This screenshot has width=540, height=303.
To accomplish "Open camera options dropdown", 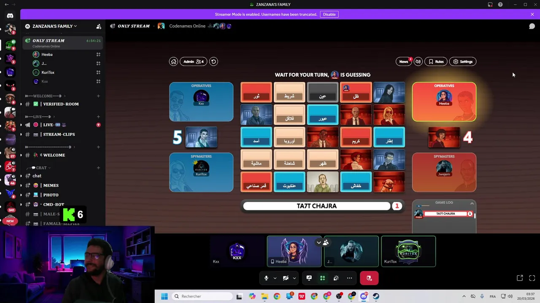I will pyautogui.click(x=294, y=278).
